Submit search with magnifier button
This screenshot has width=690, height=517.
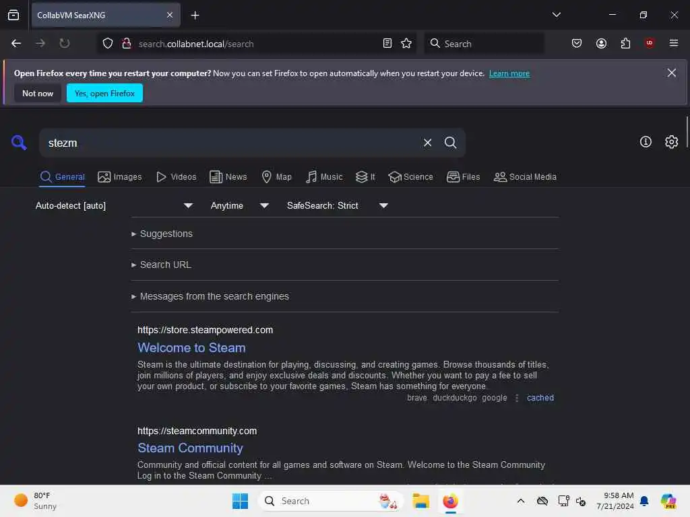point(451,143)
